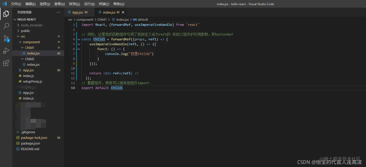Collapse the Child1 folder
The width and height of the screenshot is (366, 167).
pos(22,48)
